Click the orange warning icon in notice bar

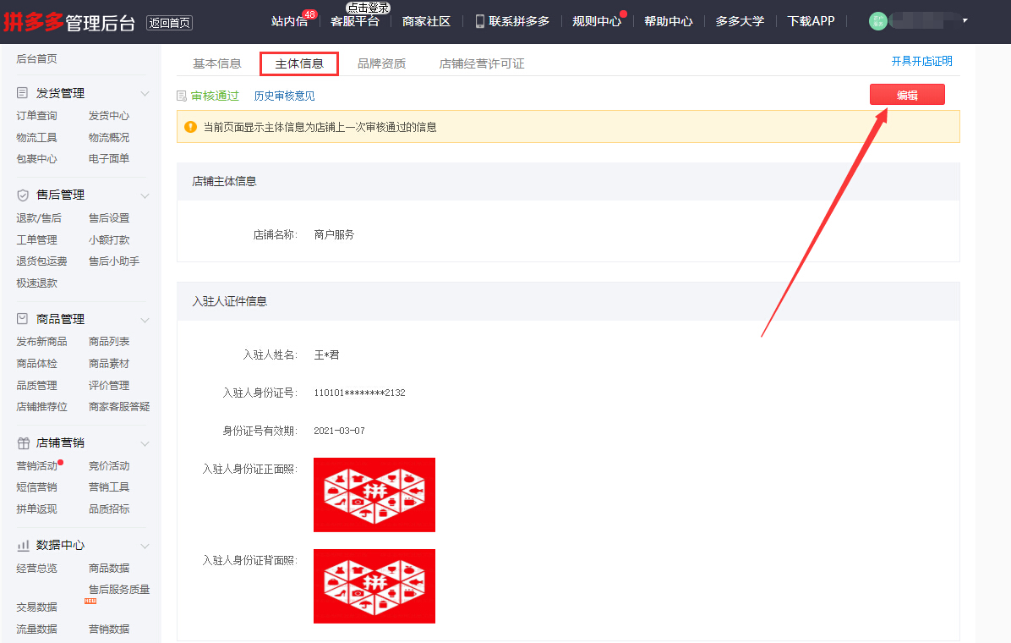[x=191, y=127]
